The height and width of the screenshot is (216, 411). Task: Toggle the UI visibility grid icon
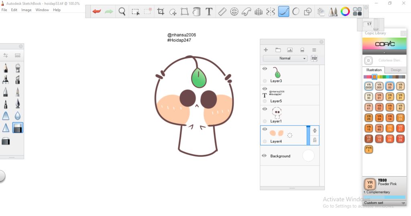point(357,12)
